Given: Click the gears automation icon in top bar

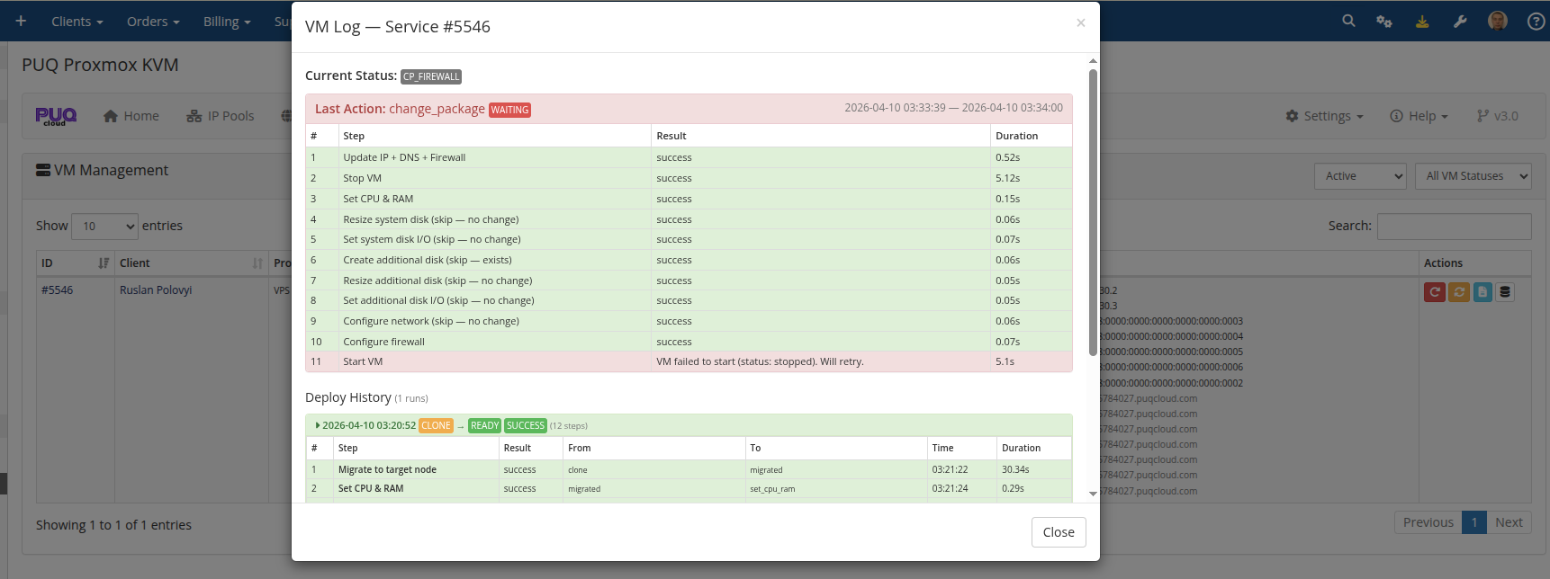Looking at the screenshot, I should [x=1384, y=21].
